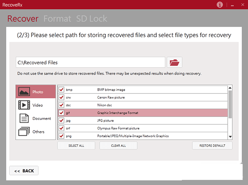Open the folder browse icon
This screenshot has width=248, height=185.
tap(174, 63)
